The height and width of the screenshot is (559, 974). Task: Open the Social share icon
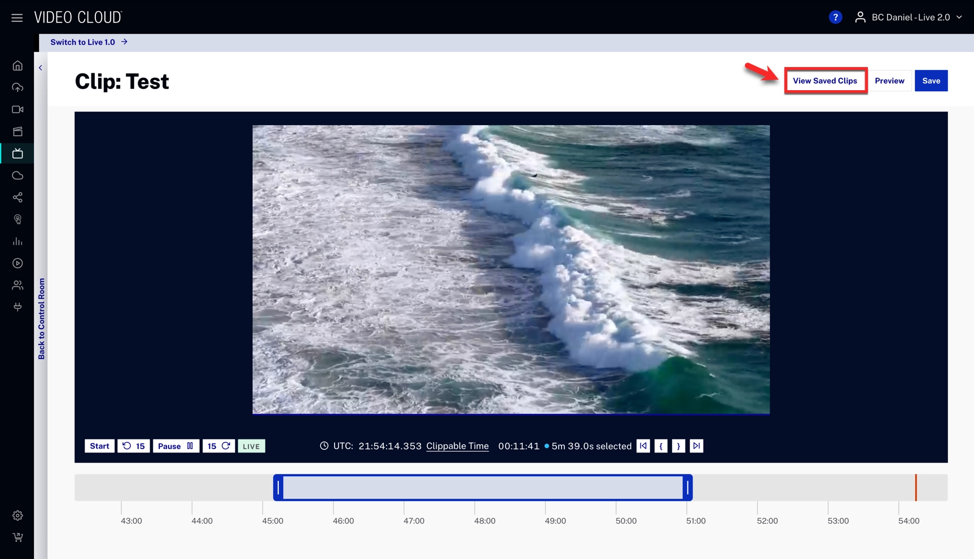pyautogui.click(x=17, y=197)
